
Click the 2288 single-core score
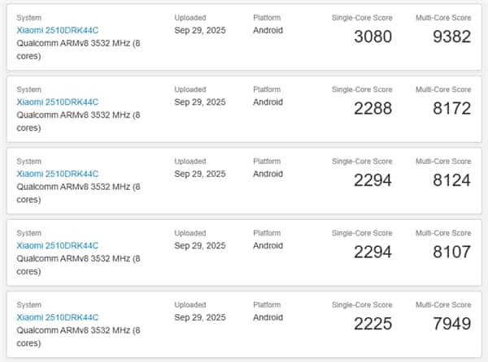[373, 108]
